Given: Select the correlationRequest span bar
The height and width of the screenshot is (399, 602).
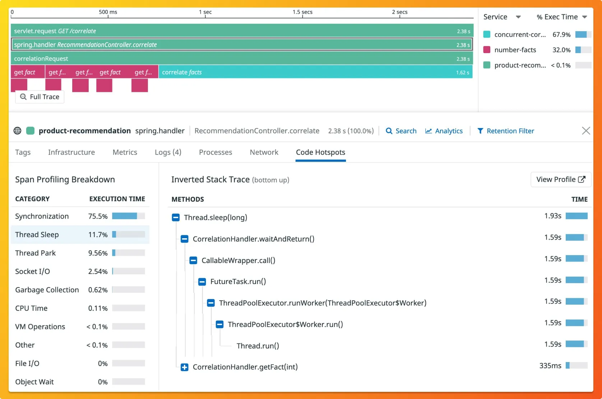Looking at the screenshot, I should [x=242, y=58].
